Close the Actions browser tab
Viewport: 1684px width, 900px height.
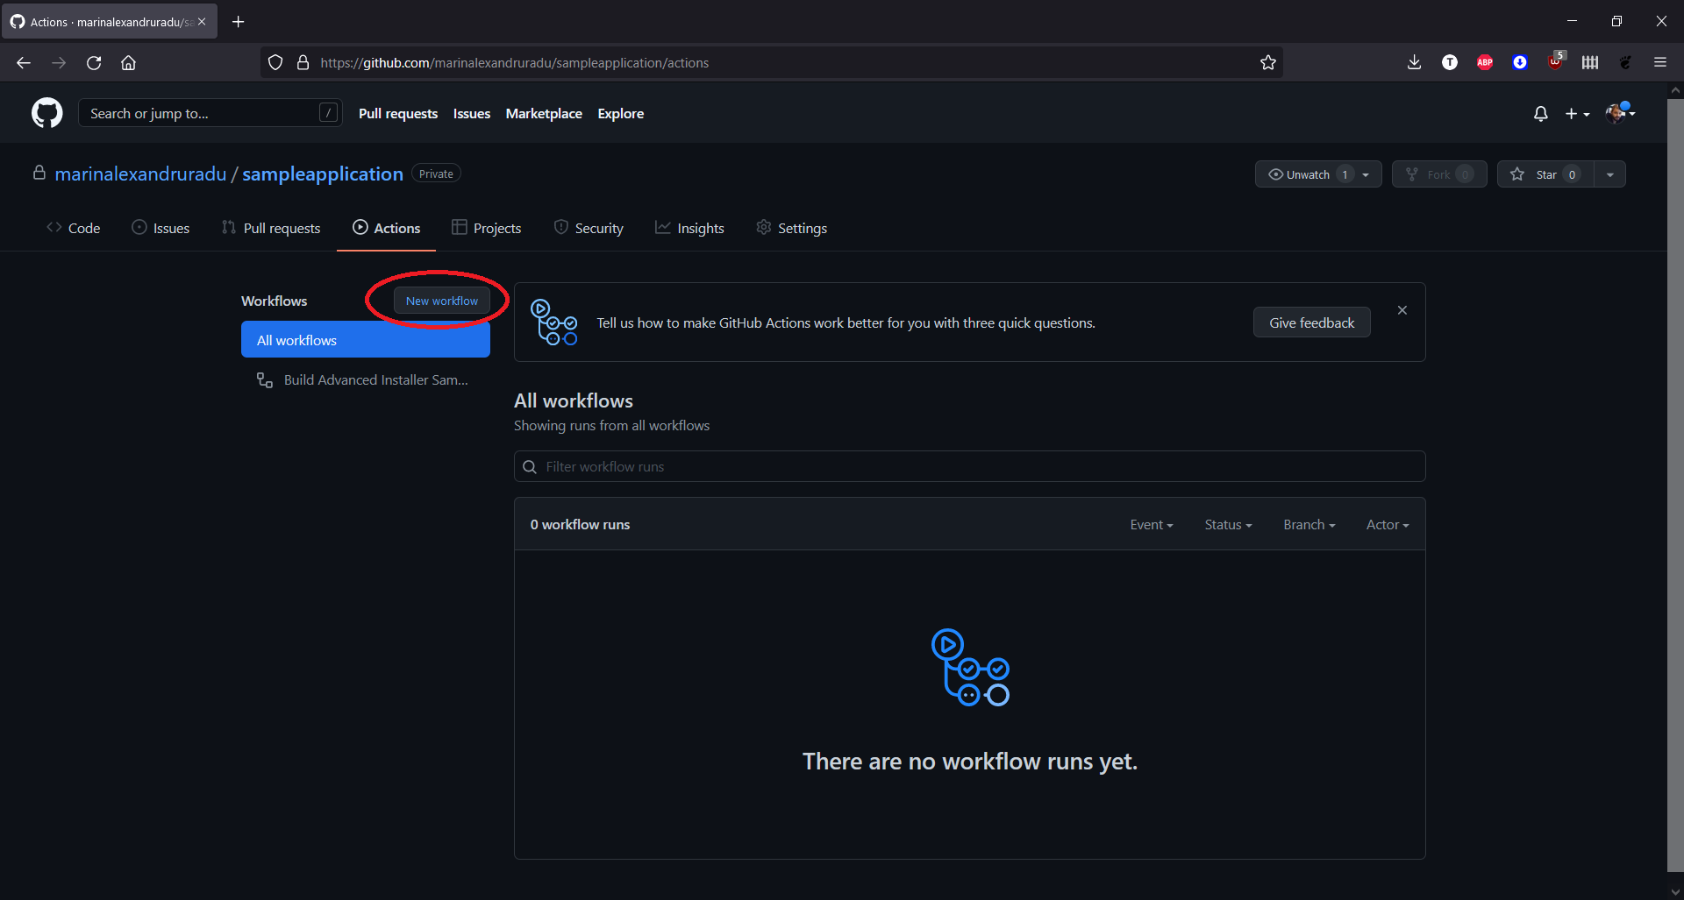[x=202, y=21]
